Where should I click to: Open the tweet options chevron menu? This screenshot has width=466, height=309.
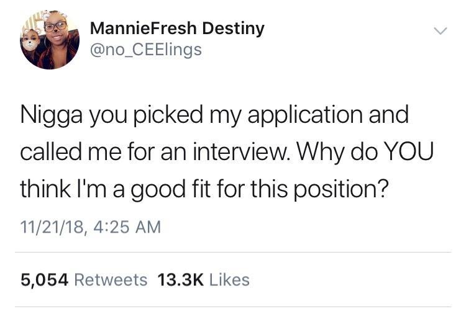(440, 30)
